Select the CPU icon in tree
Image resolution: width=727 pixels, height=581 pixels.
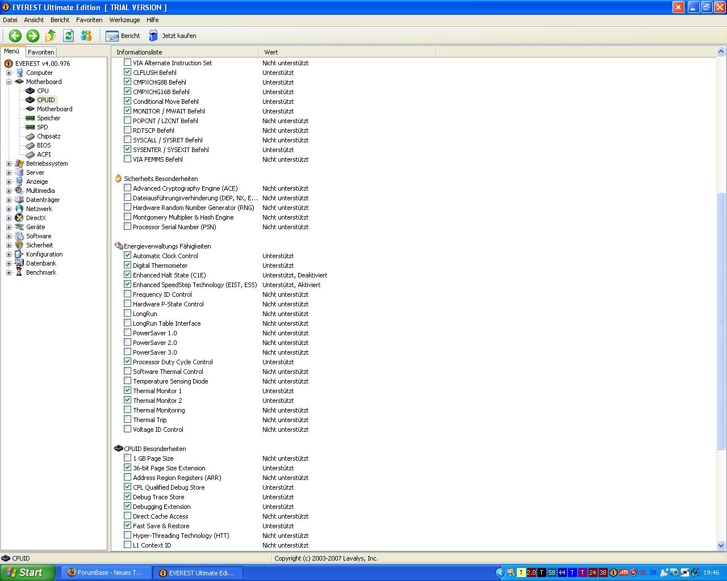30,91
